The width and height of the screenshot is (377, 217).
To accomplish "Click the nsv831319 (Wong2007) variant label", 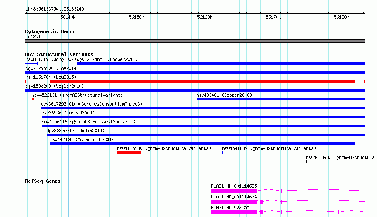I will (51, 59).
